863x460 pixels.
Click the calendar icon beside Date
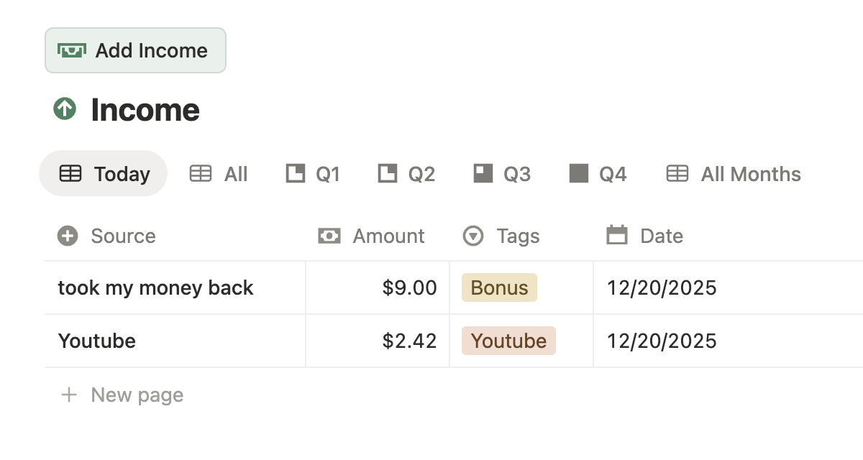(x=617, y=236)
